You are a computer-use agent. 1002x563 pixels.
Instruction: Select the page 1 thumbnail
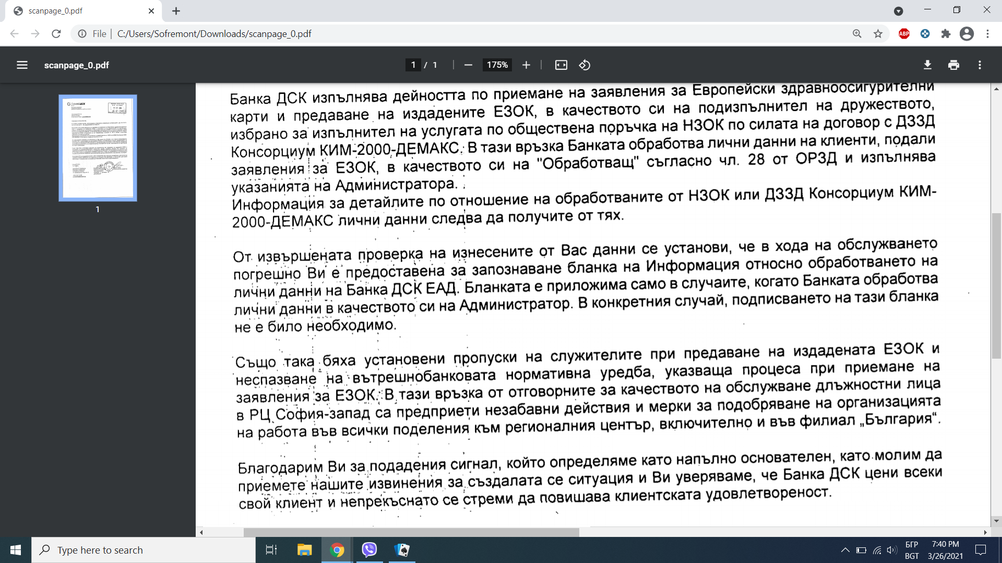pyautogui.click(x=98, y=148)
